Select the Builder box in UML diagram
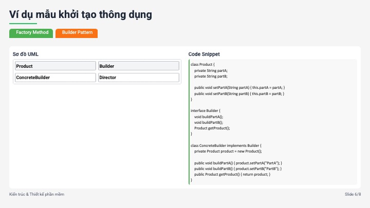The height and width of the screenshot is (208, 370). pos(138,66)
